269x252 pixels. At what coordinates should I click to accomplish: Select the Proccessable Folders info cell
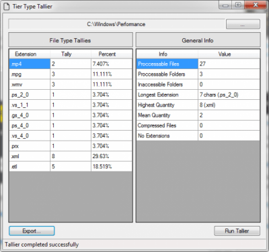167,74
